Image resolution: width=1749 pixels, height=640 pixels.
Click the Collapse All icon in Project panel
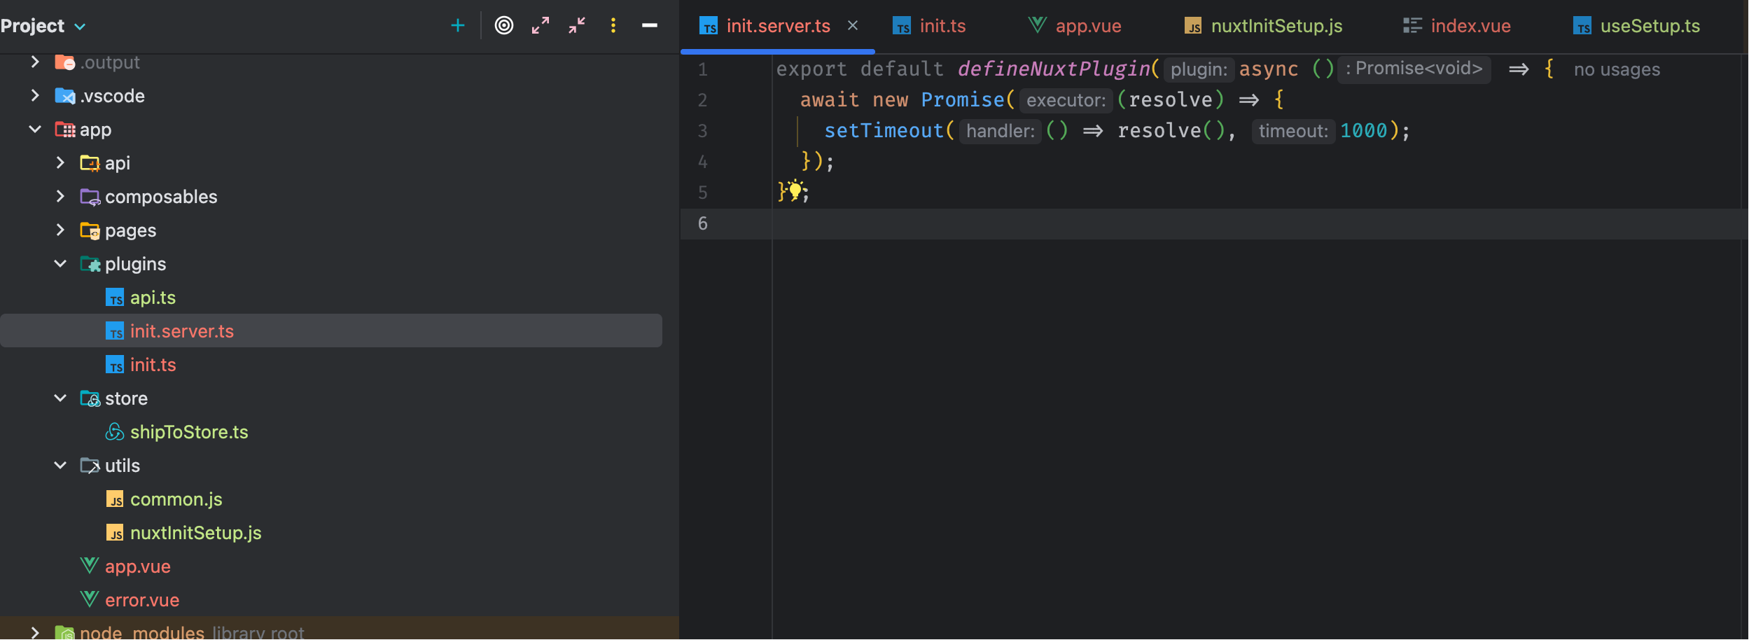pos(576,26)
